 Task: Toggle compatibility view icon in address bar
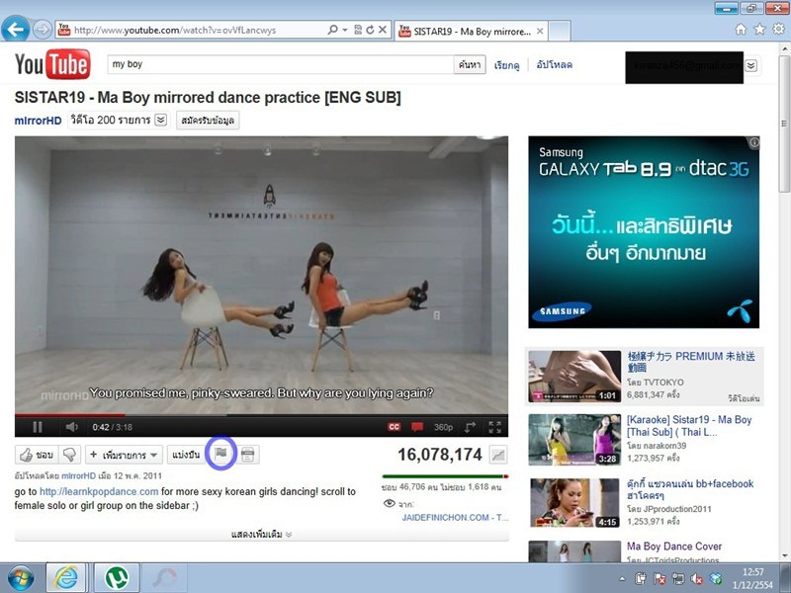point(358,30)
